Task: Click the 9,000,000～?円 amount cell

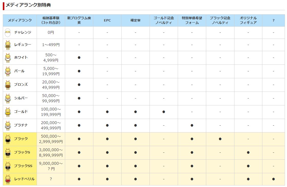Action: tap(51, 166)
